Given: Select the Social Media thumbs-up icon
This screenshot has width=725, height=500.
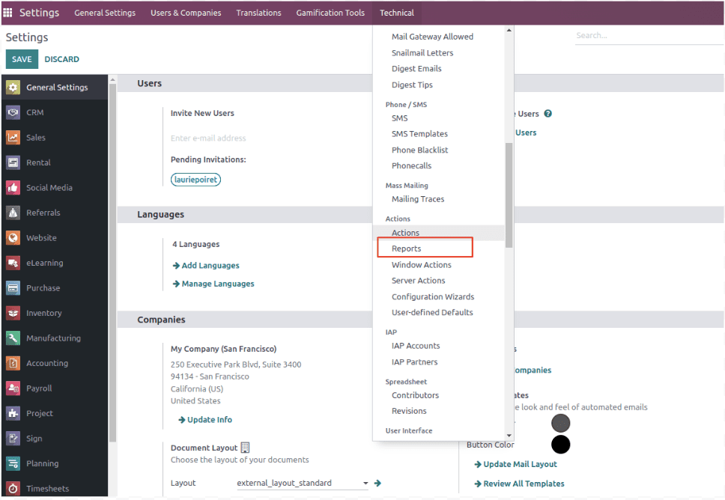Looking at the screenshot, I should (13, 188).
